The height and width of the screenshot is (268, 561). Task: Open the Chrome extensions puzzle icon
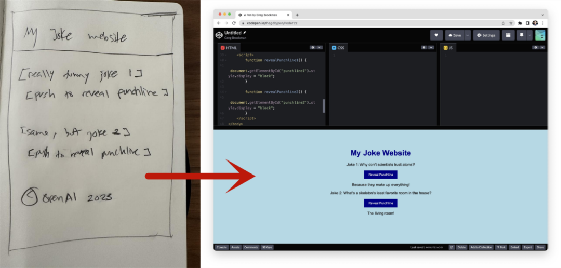pos(520,23)
